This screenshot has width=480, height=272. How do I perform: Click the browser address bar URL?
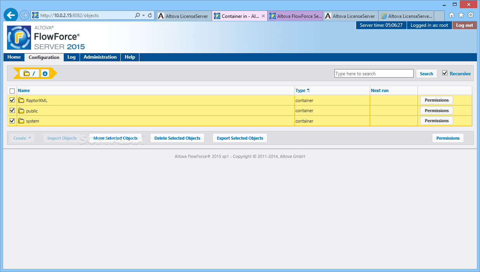(x=70, y=16)
